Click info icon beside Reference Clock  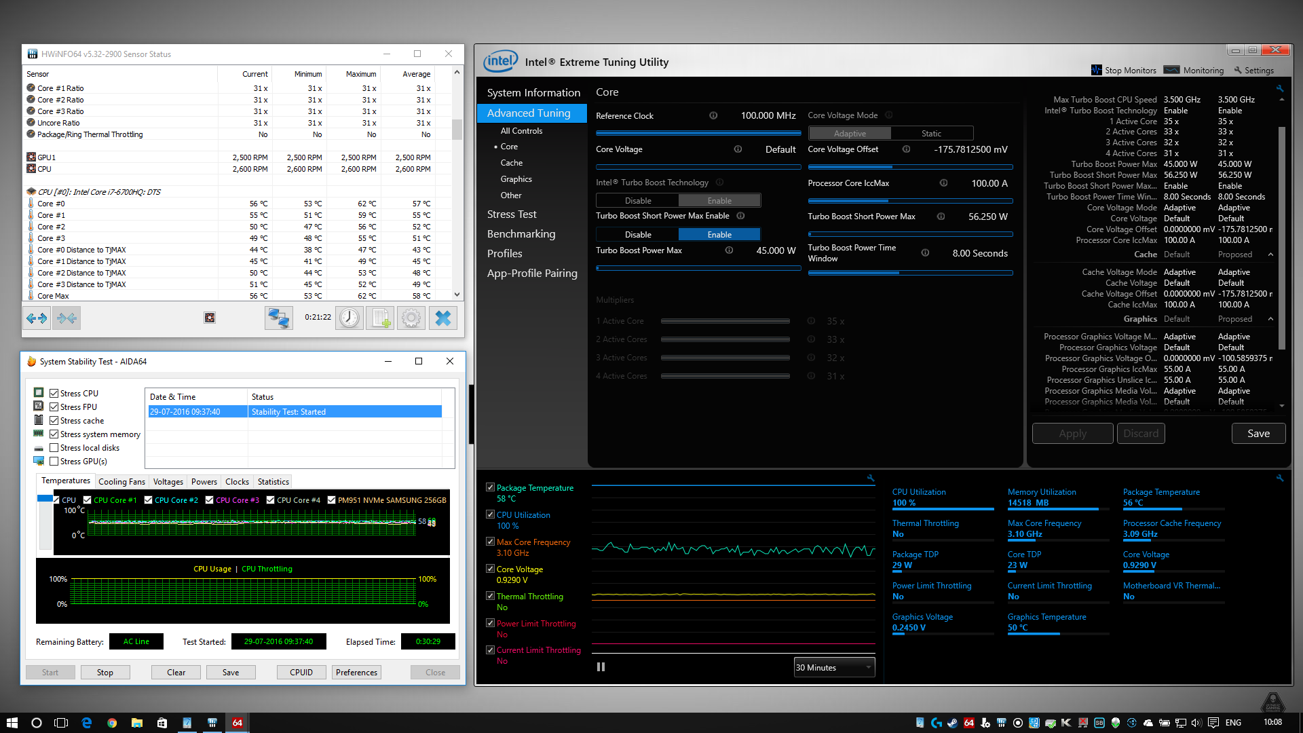[x=713, y=115]
